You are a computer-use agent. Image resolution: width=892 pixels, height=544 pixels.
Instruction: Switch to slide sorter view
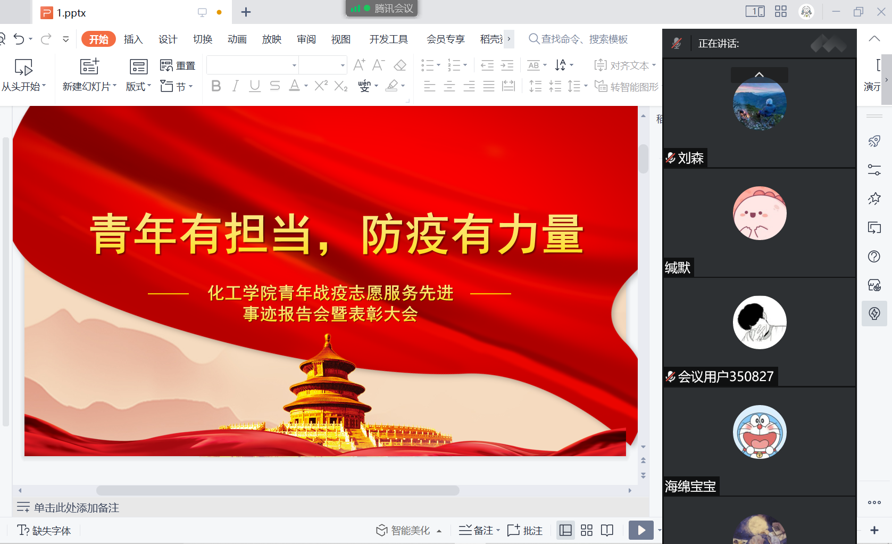point(587,530)
